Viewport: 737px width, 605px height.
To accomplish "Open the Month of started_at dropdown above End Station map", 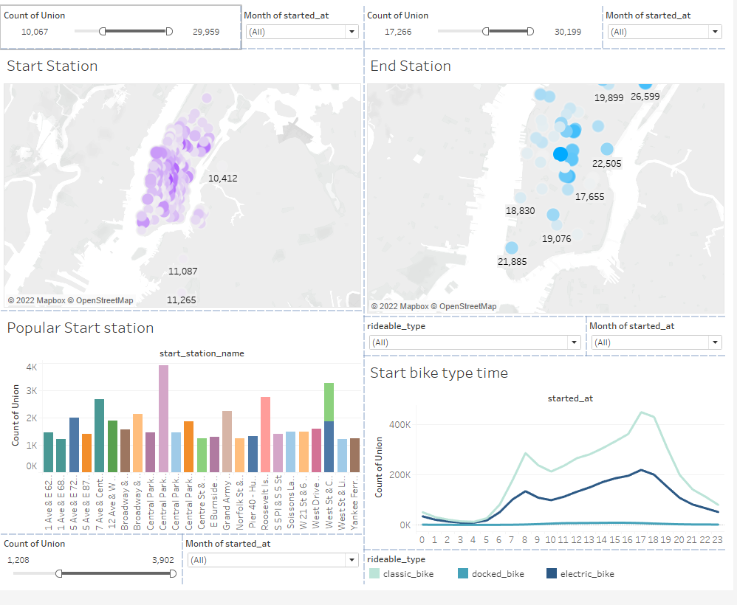I will click(x=713, y=32).
